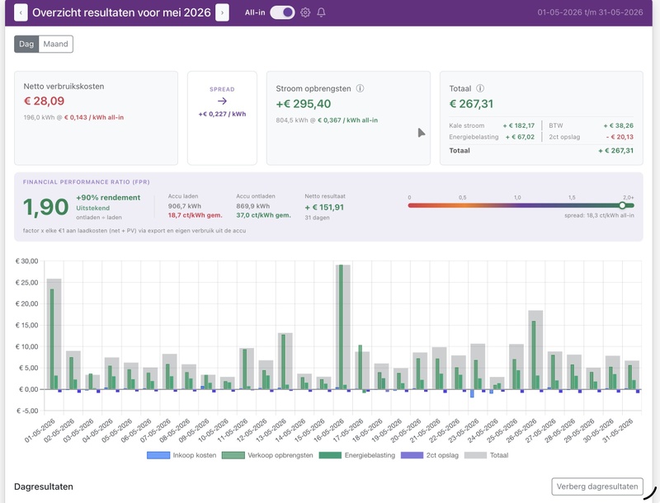
Task: Toggle Inkoop kosten legend entry
Action: click(x=181, y=455)
